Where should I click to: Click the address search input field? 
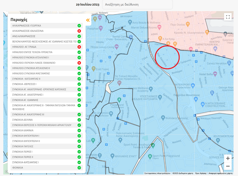click(137, 5)
